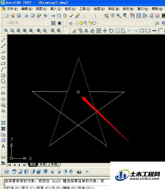Open the 绘图(D) menu
The image size is (165, 189).
coord(99,9)
